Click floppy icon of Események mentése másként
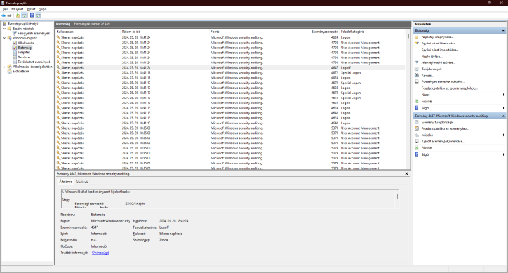Screen dimensions: 508x273 (417, 82)
